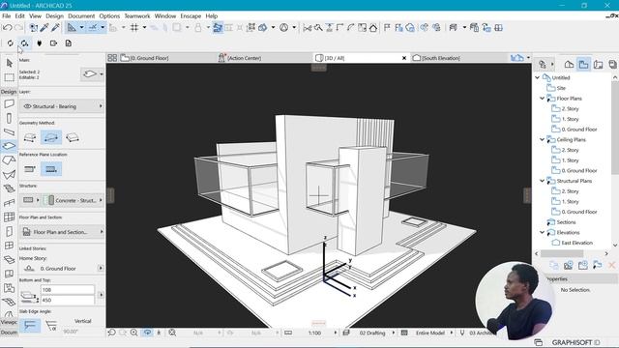Toggle the Grid Snap icon
619x348 pixels.
[134, 28]
